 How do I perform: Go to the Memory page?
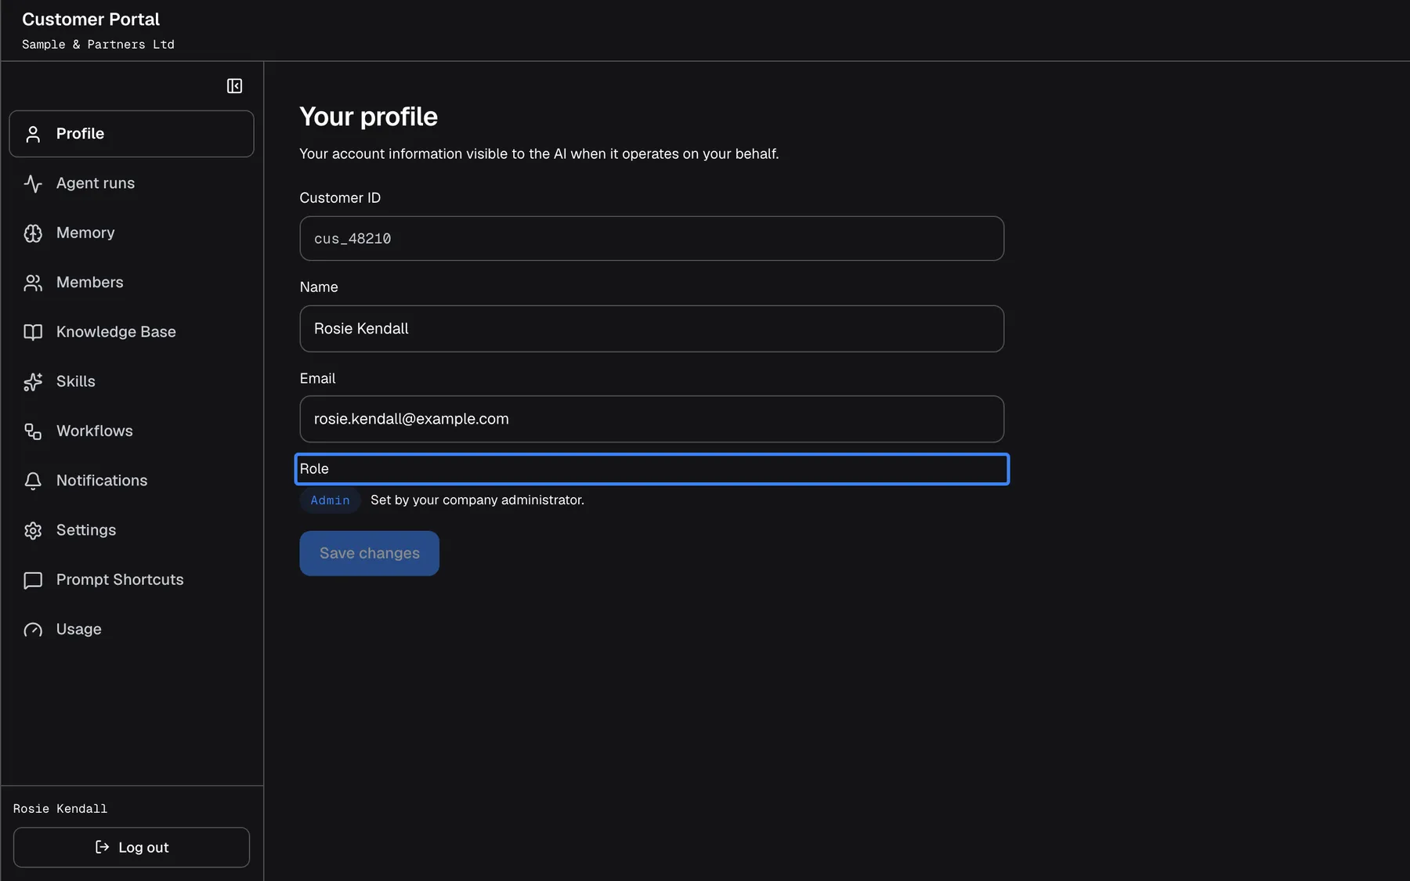point(132,233)
